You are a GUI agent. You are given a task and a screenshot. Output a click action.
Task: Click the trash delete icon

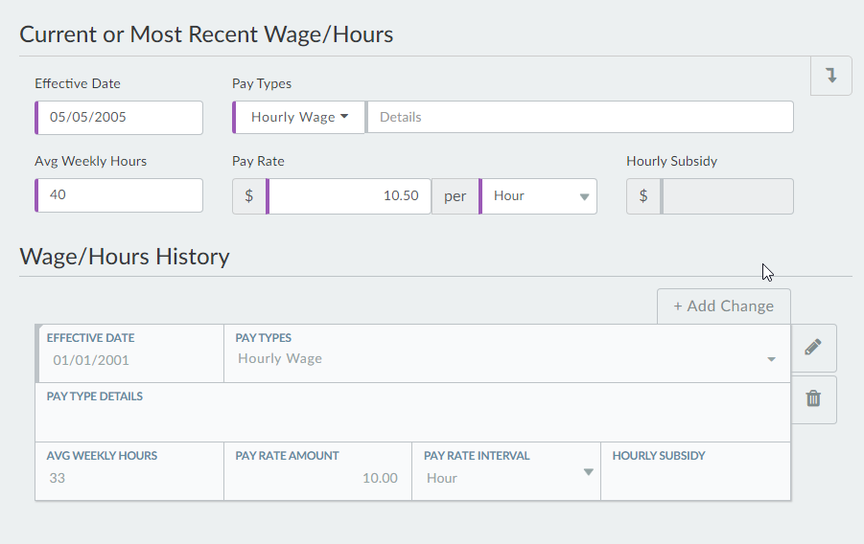click(813, 399)
